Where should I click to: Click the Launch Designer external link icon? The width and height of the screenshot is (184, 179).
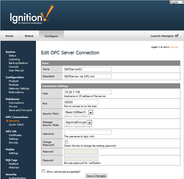coord(177,36)
